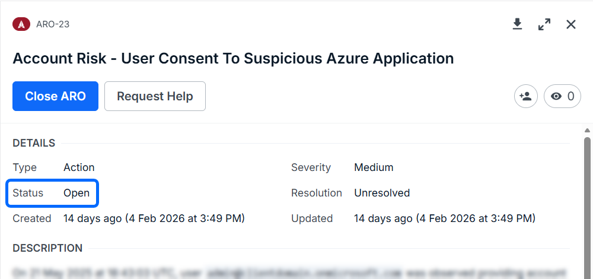
Task: Click the DESCRIPTION section header
Action: (x=47, y=248)
